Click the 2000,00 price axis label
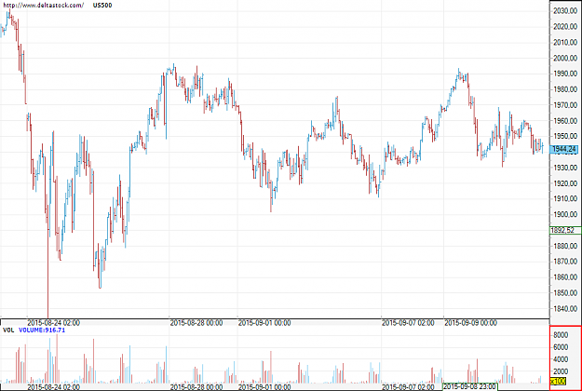 click(565, 58)
